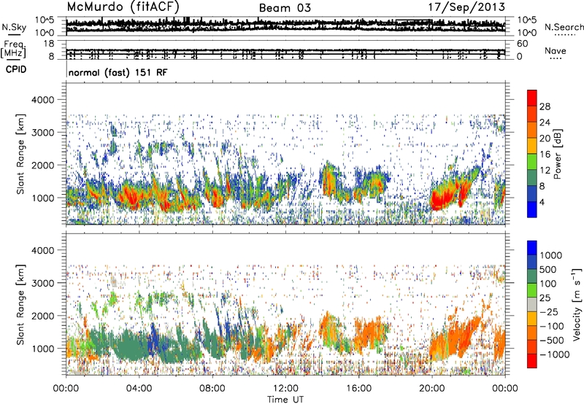Click the blue velocity patch near 04:30 UT
584x404 pixels.
[152, 341]
